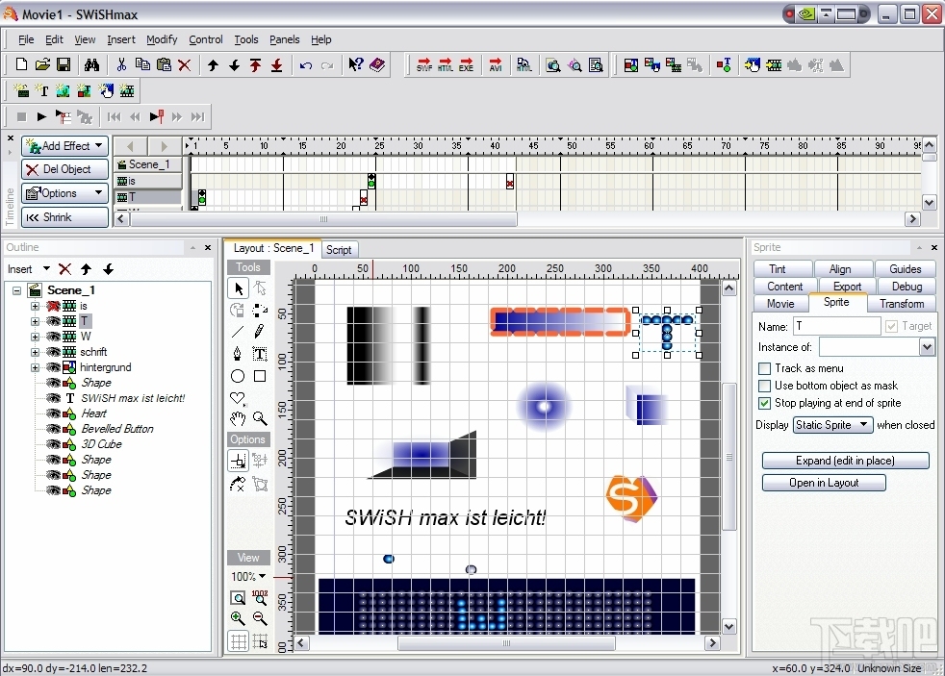945x676 pixels.
Task: Click the Expand (edit in place) button
Action: (845, 461)
